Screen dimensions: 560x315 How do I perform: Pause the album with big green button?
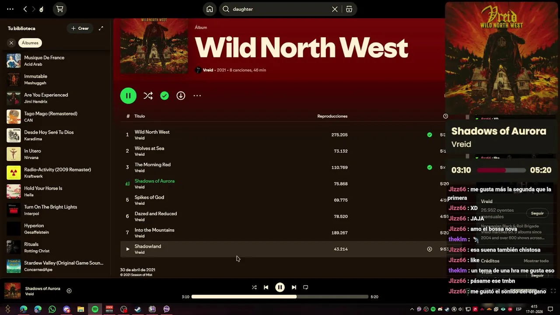[128, 96]
